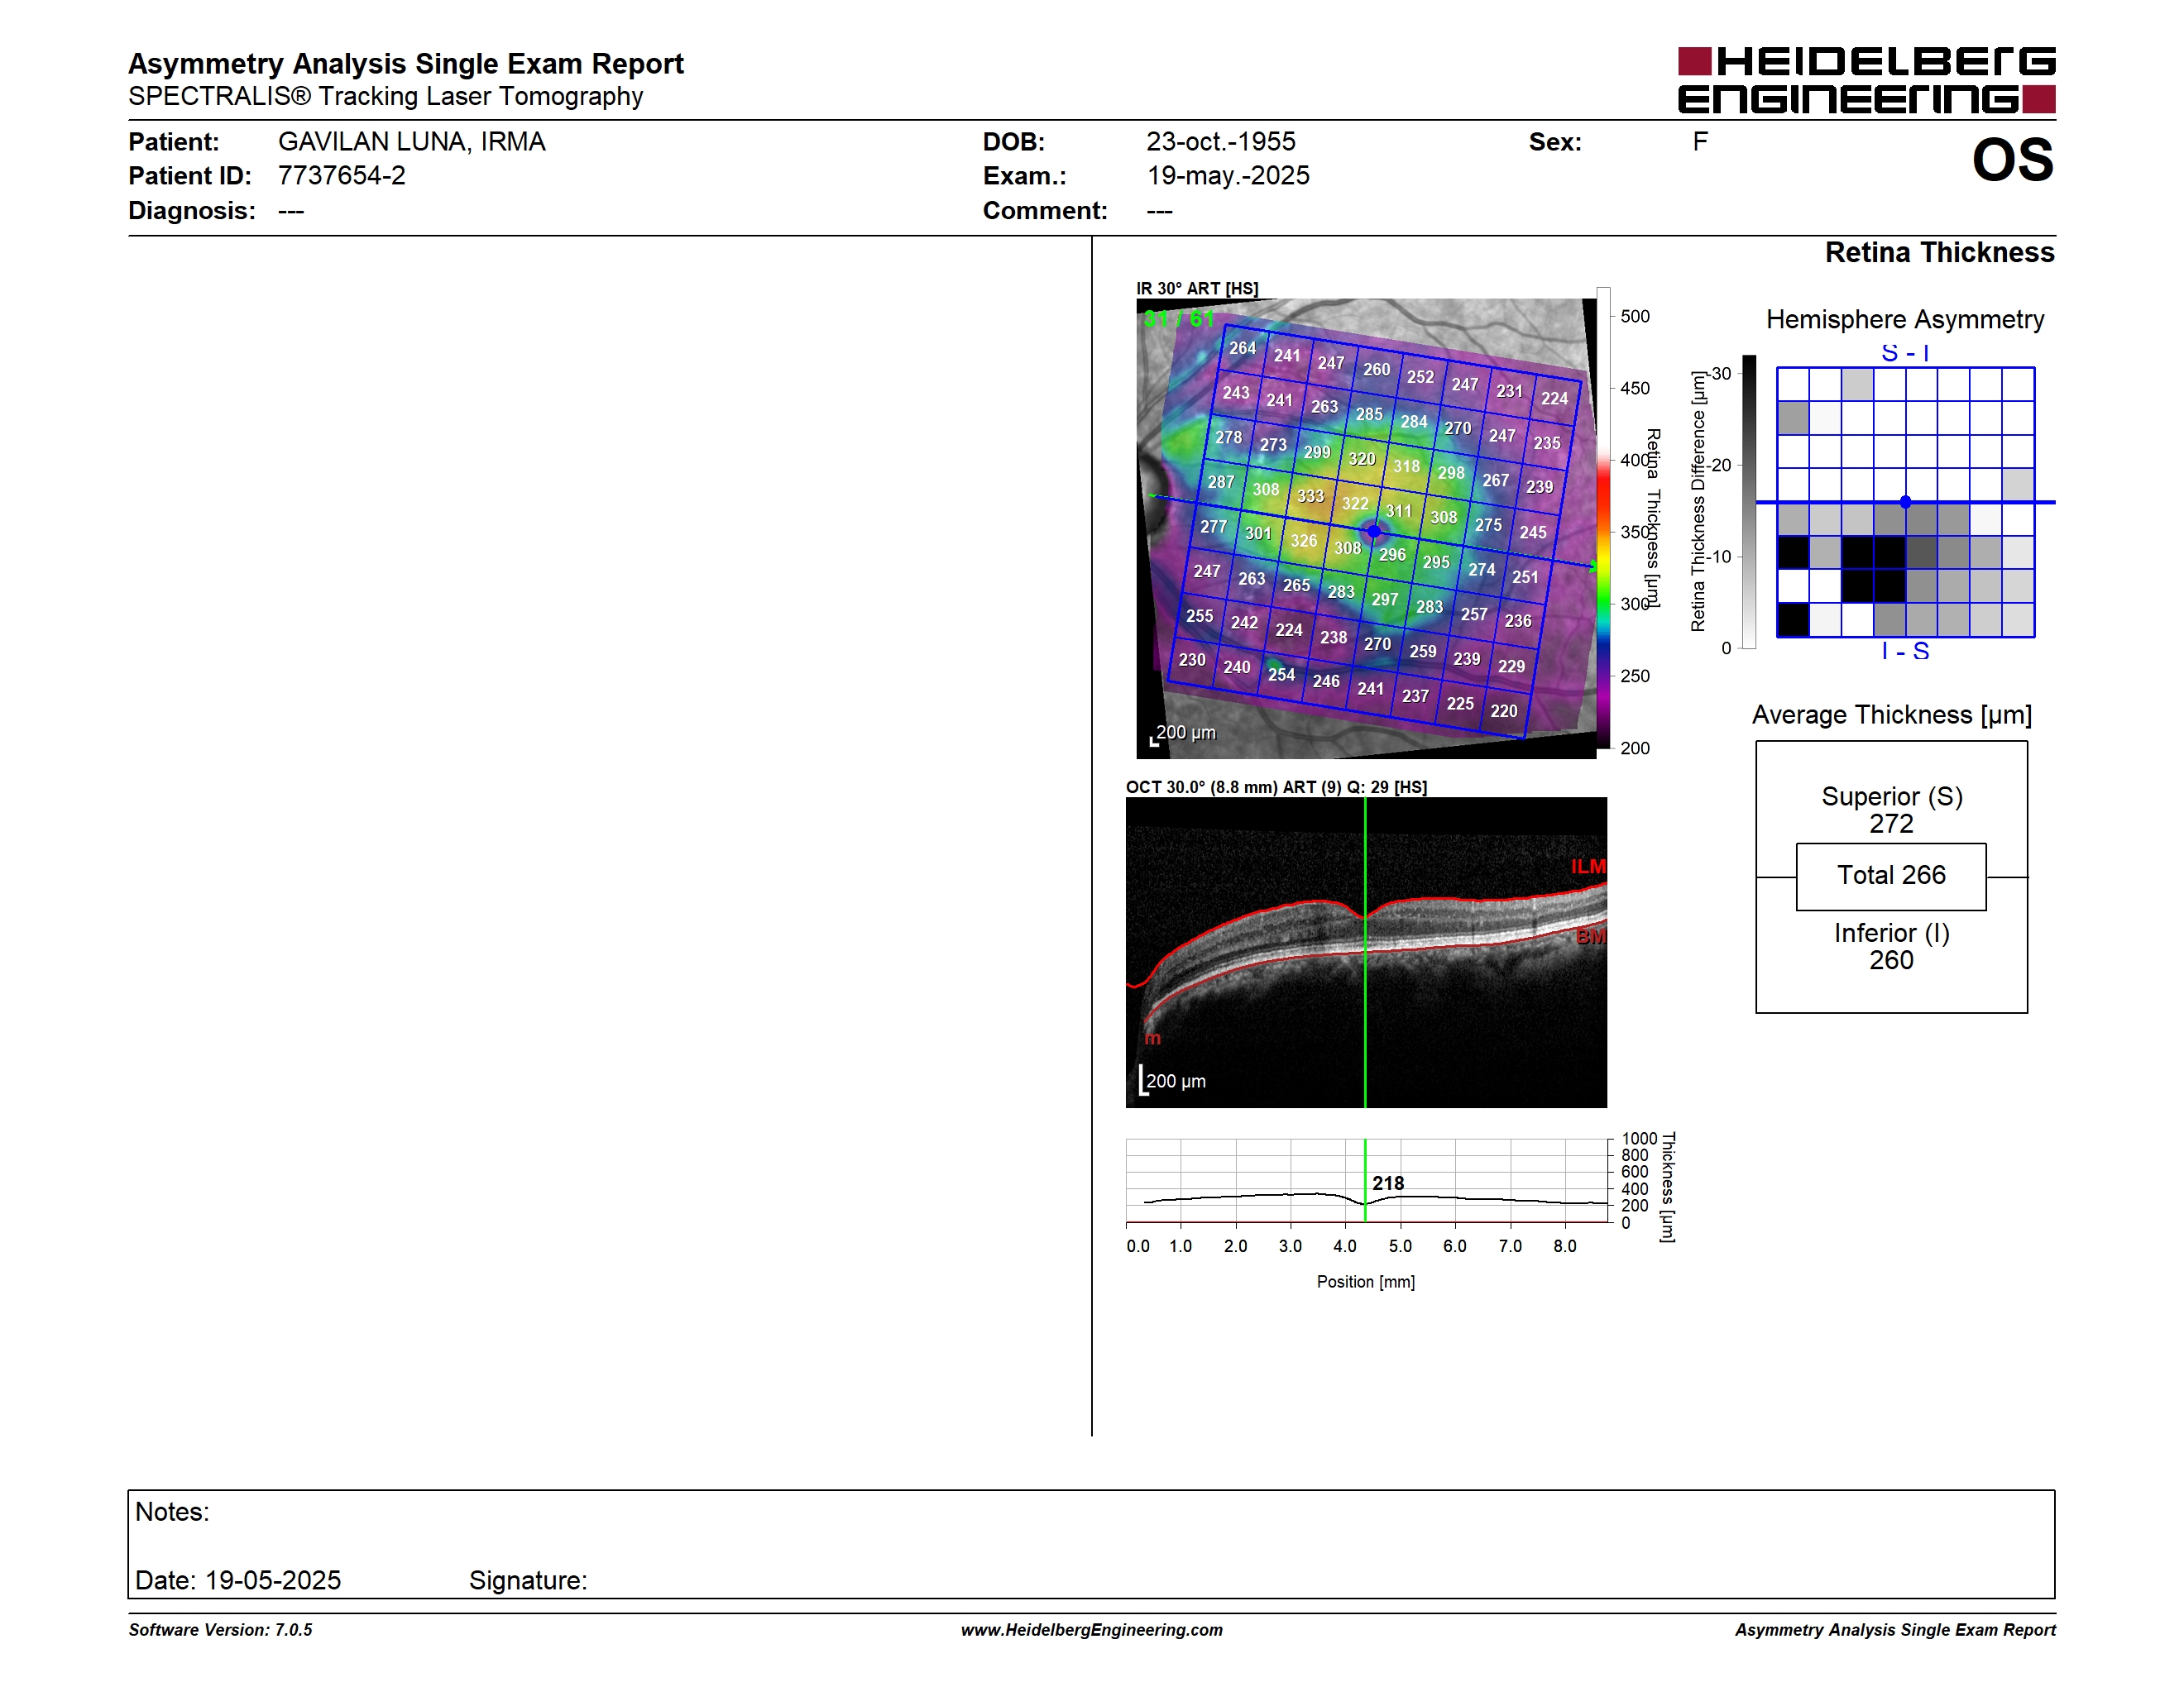Click the 200 µm scale on IR image

tap(1184, 734)
